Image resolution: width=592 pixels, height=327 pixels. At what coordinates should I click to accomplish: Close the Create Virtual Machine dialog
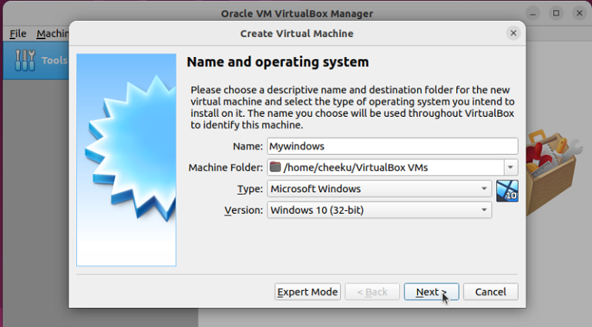[513, 33]
